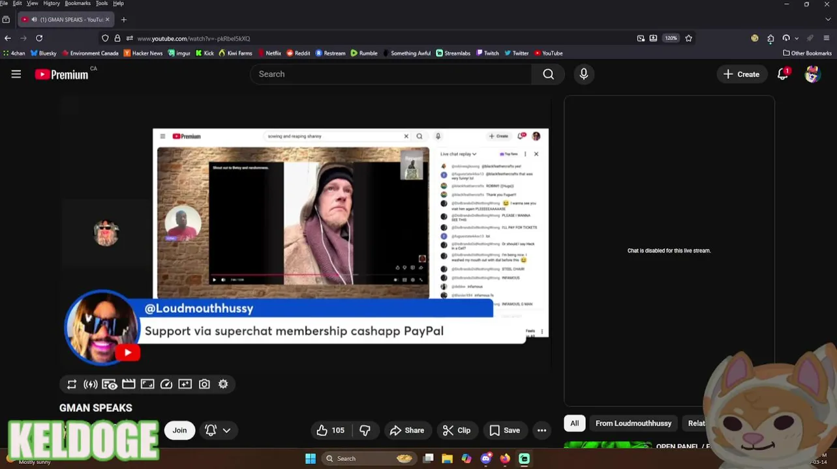Click the resize player icon
This screenshot has width=837, height=469.
coord(147,384)
